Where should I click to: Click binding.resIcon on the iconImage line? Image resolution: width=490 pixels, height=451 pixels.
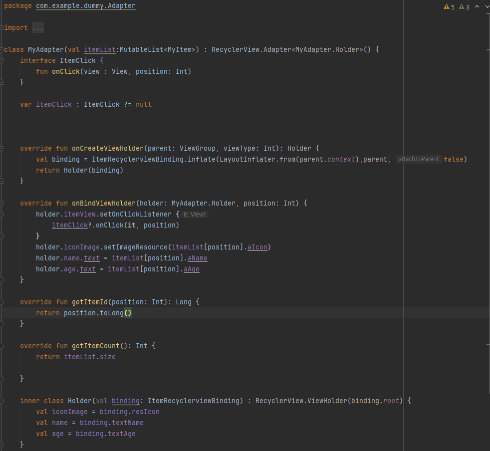click(x=130, y=412)
